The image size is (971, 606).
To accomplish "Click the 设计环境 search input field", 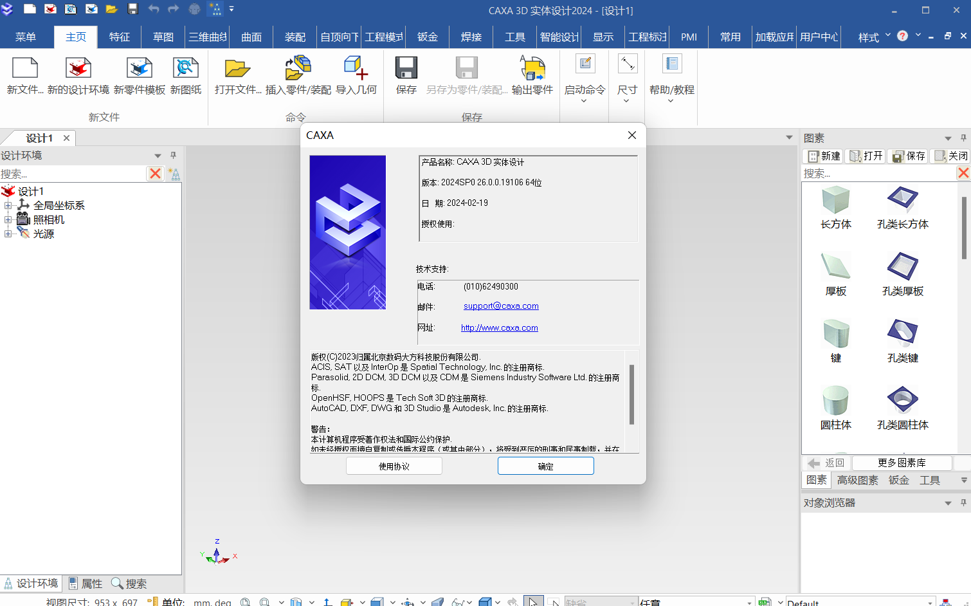I will [73, 174].
